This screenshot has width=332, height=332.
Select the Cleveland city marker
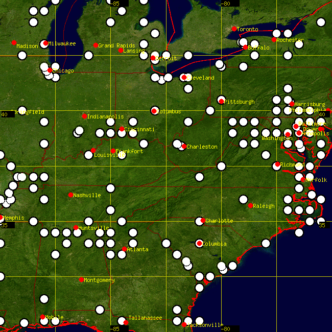point(184,78)
